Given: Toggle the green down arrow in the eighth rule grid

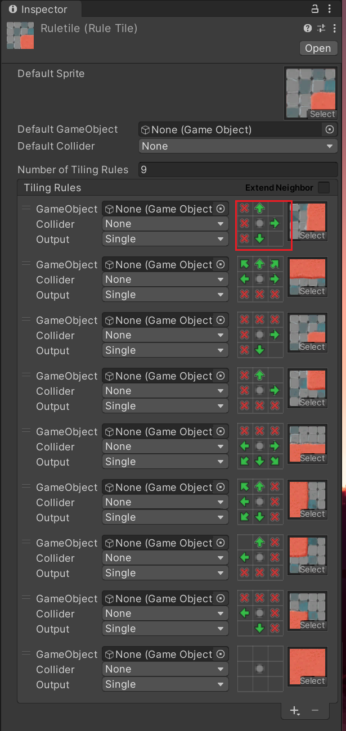Looking at the screenshot, I should pos(259,628).
